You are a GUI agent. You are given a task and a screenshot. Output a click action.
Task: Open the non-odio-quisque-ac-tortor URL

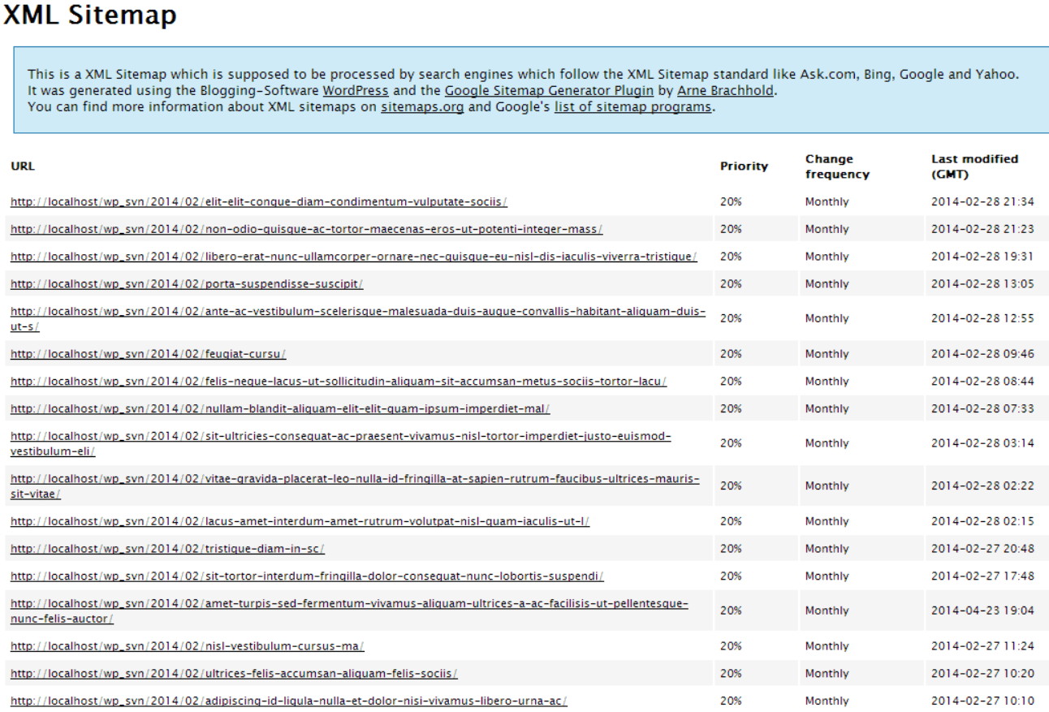click(x=306, y=230)
